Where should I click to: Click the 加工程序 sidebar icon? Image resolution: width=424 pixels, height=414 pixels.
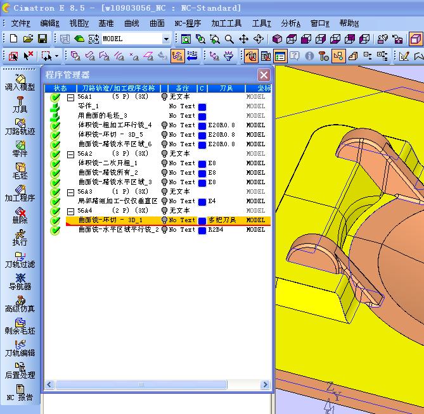pos(20,193)
